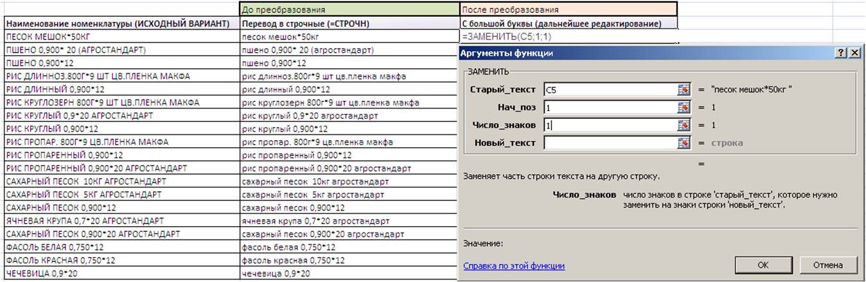Select the После преобразования header cell
Image resolution: width=866 pixels, height=282 pixels.
point(569,10)
